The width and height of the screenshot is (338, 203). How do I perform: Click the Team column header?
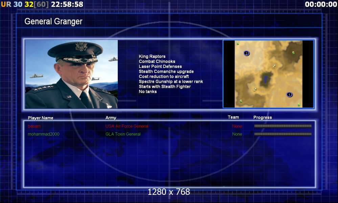click(233, 117)
